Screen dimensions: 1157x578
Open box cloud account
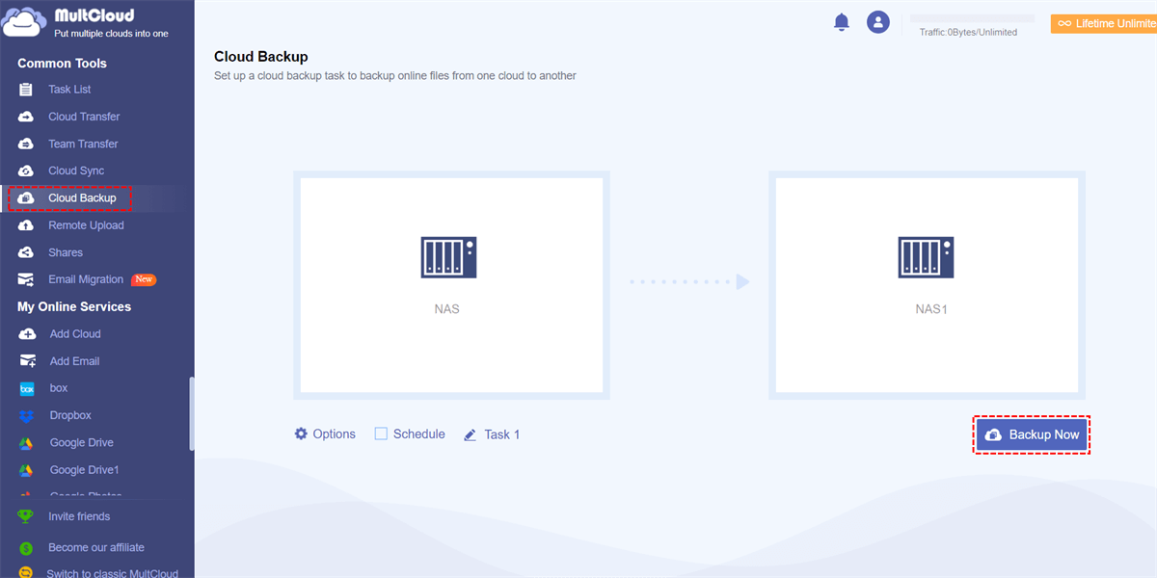point(59,388)
